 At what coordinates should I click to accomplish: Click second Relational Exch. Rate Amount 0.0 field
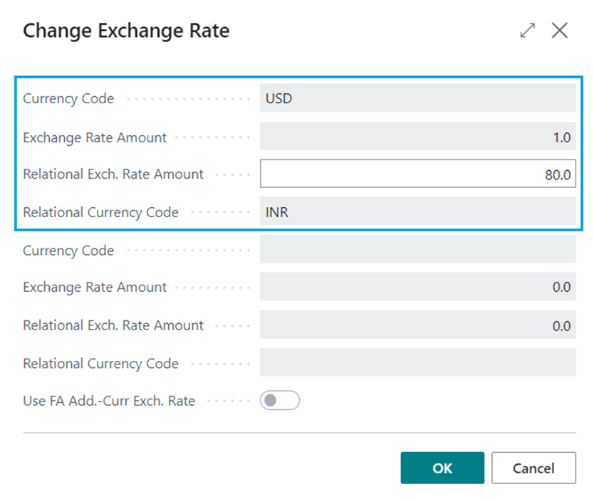[418, 325]
